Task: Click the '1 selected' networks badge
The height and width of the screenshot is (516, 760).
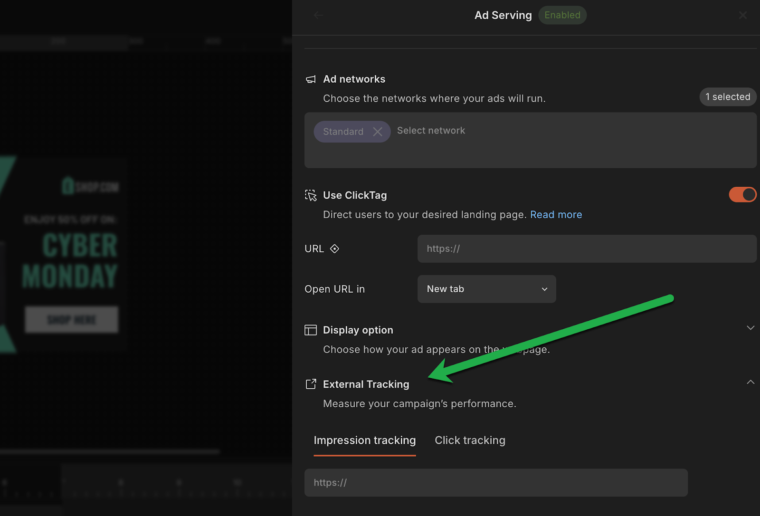Action: coord(727,97)
